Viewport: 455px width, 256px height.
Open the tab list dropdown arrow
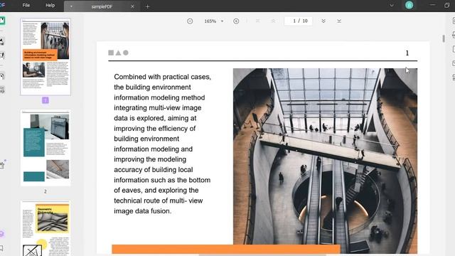tap(392, 5)
